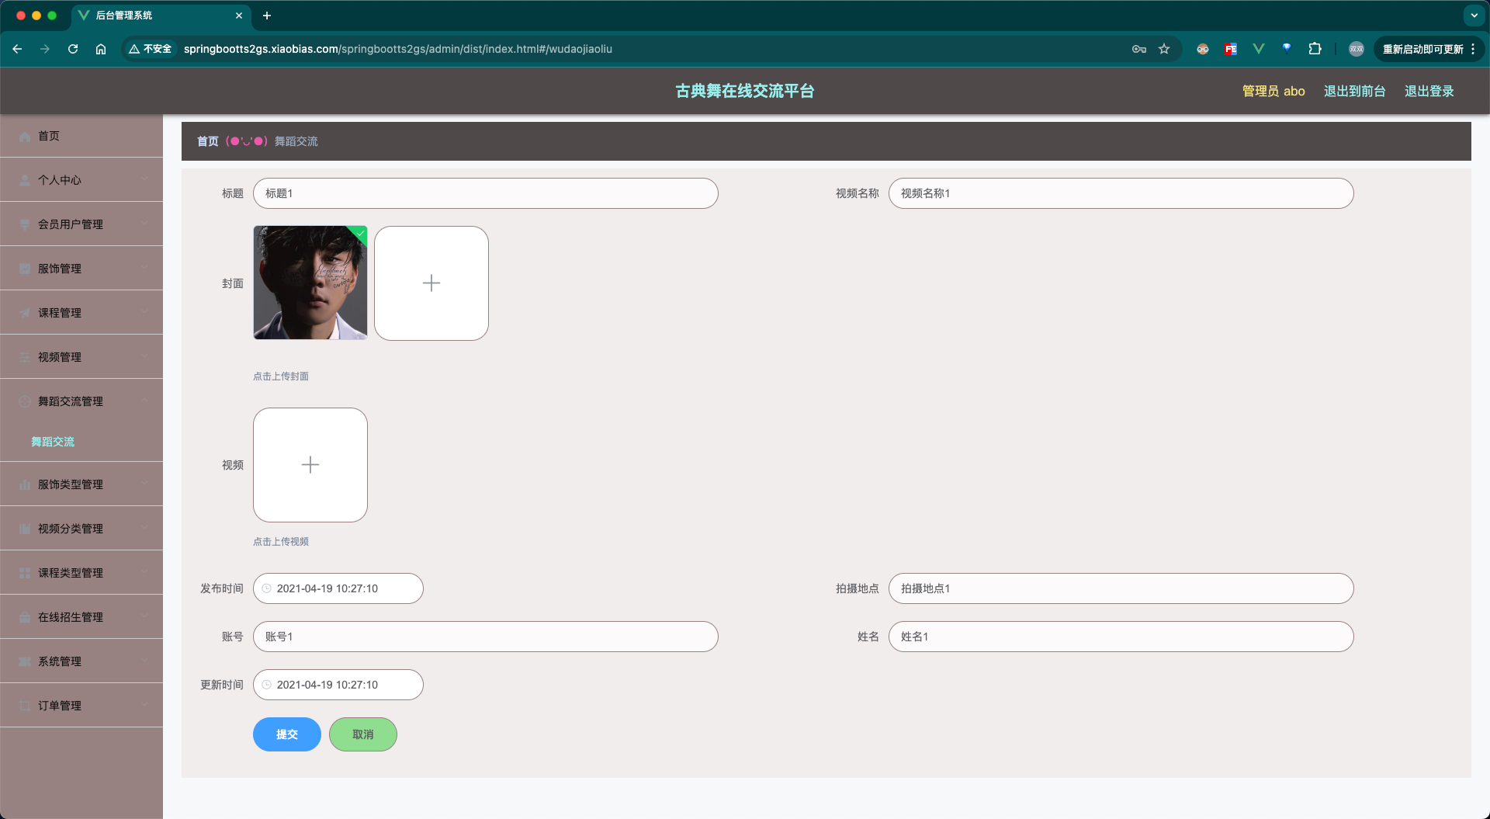Image resolution: width=1490 pixels, height=819 pixels.
Task: Go to browser home page icon
Action: pos(101,49)
